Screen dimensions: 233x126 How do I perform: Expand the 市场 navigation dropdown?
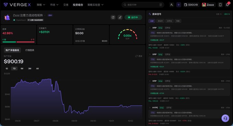pyautogui.click(x=54, y=5)
